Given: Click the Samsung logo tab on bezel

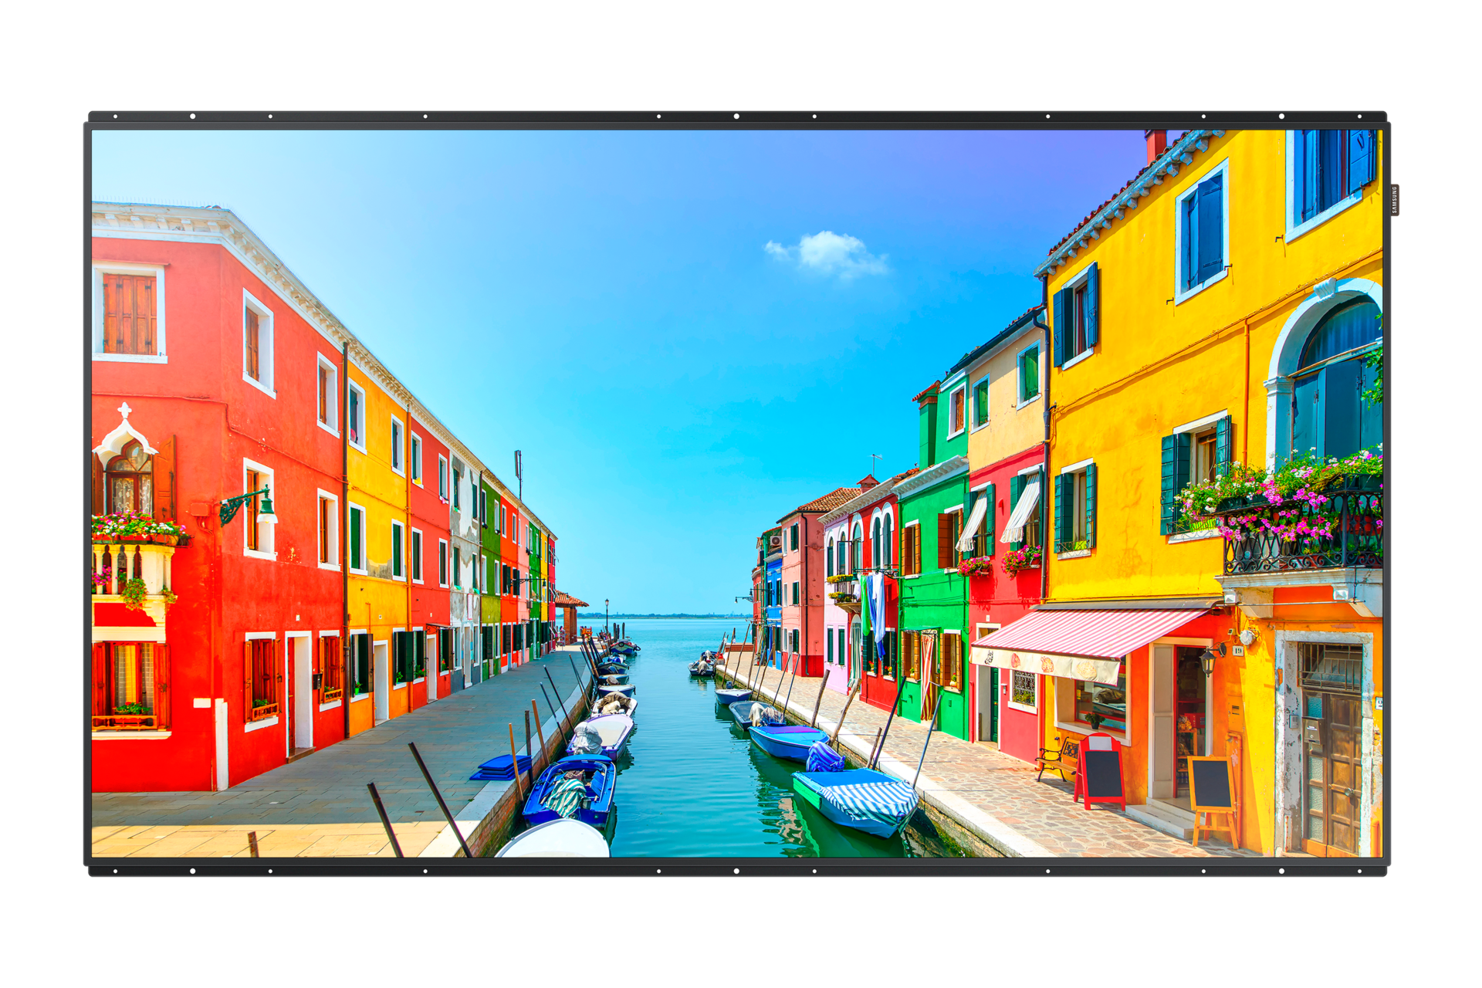Looking at the screenshot, I should [1396, 200].
